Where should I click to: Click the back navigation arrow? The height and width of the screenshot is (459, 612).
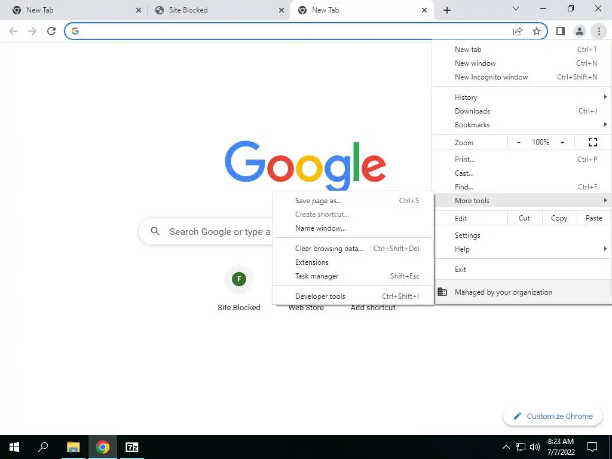(13, 31)
